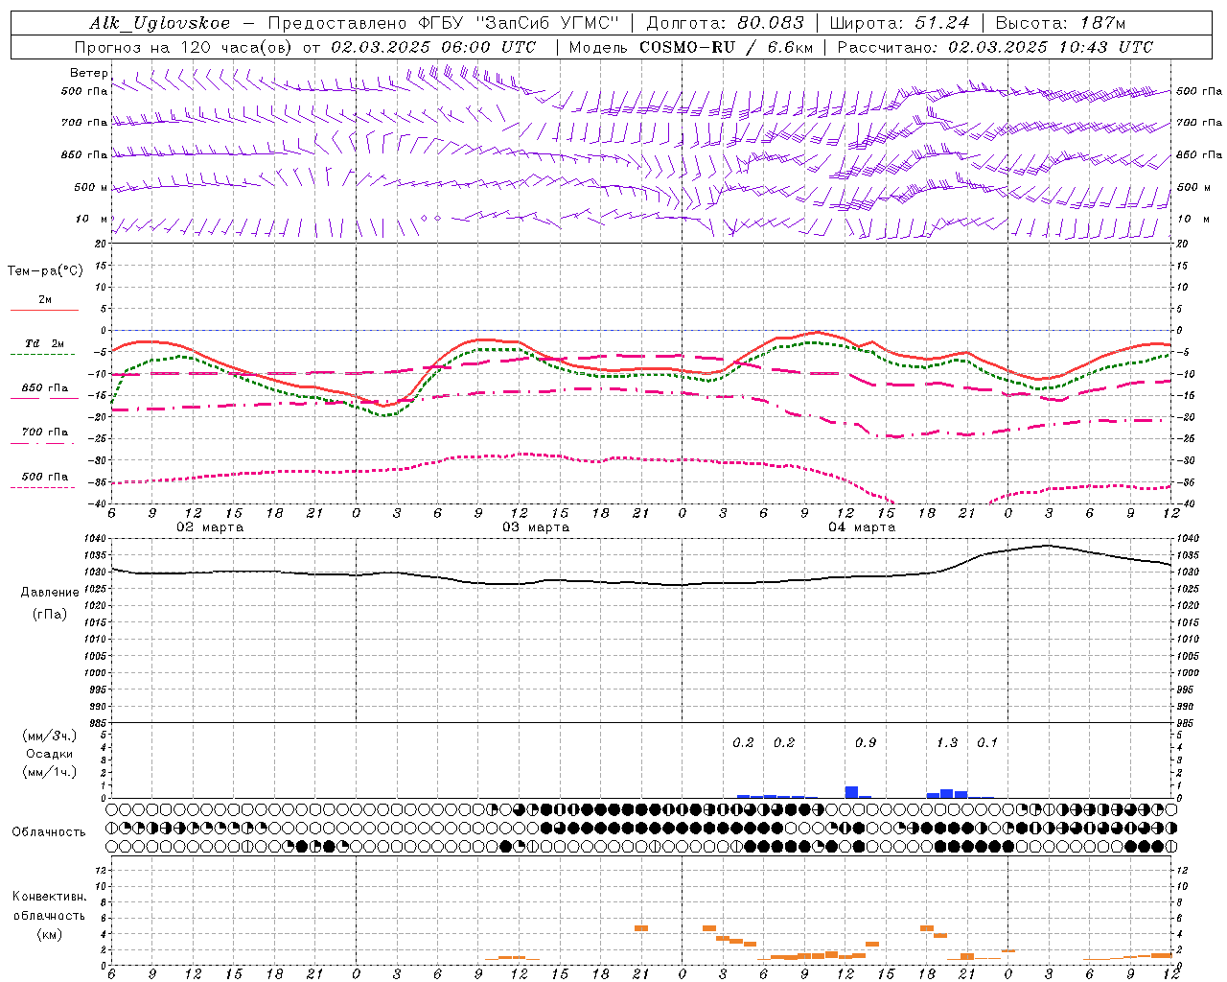Select the forecast start text 02.03.2025 06:00 UTC

(x=434, y=47)
